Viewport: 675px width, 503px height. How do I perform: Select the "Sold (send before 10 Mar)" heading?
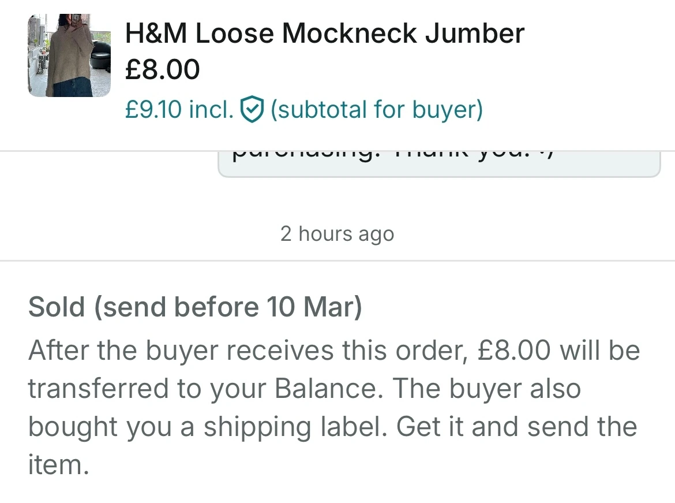(195, 307)
